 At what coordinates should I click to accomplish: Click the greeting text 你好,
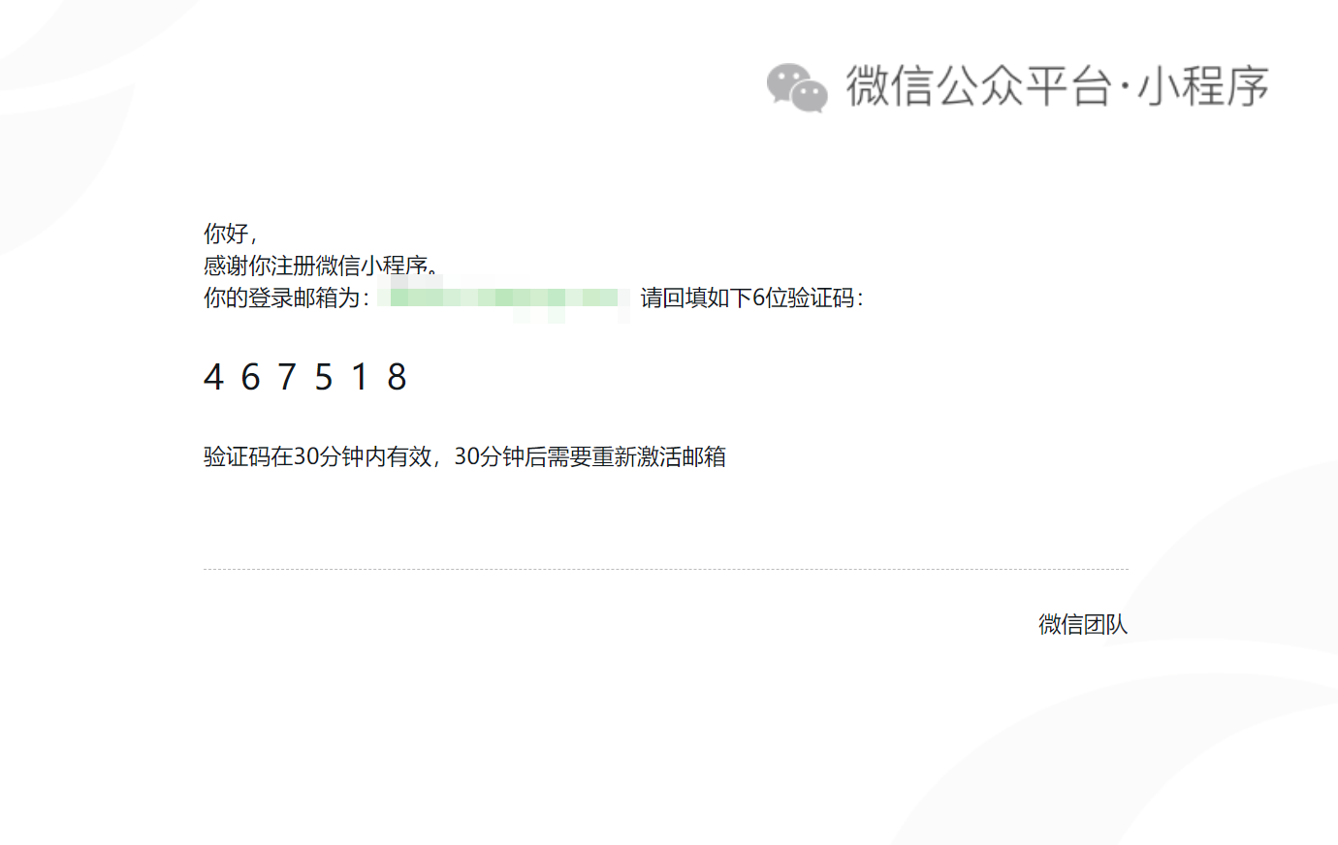pos(231,234)
